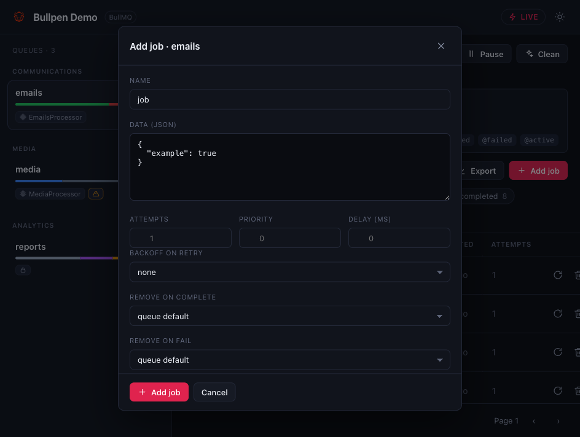Click the lock icon under reports
580x437 pixels.
23,270
